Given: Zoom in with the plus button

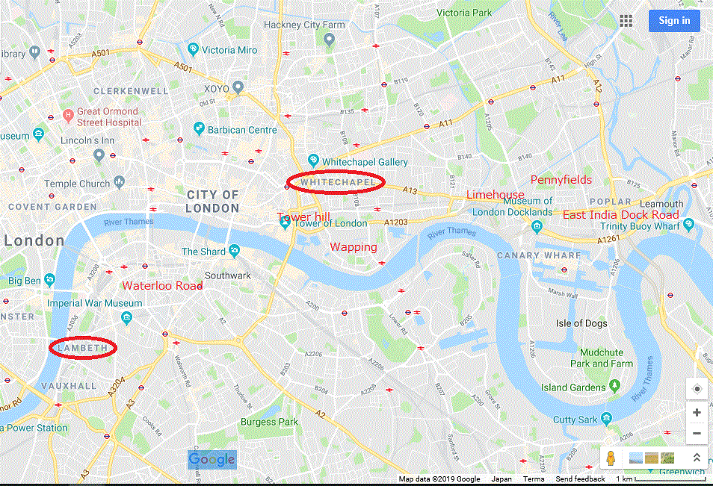Looking at the screenshot, I should (697, 412).
